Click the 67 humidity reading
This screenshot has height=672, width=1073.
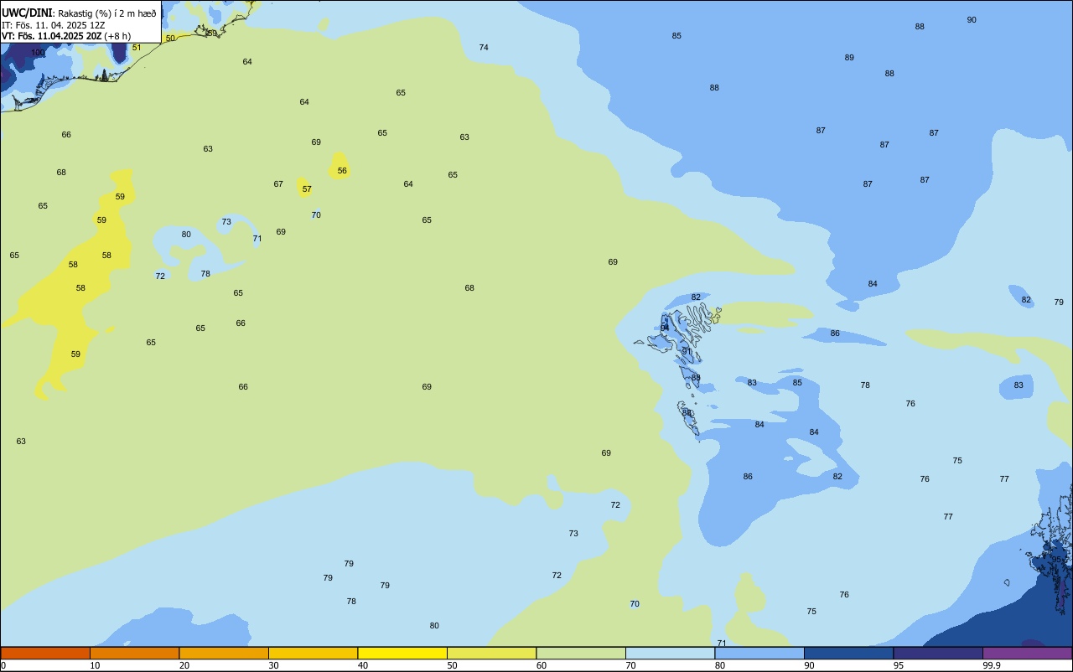tap(278, 184)
